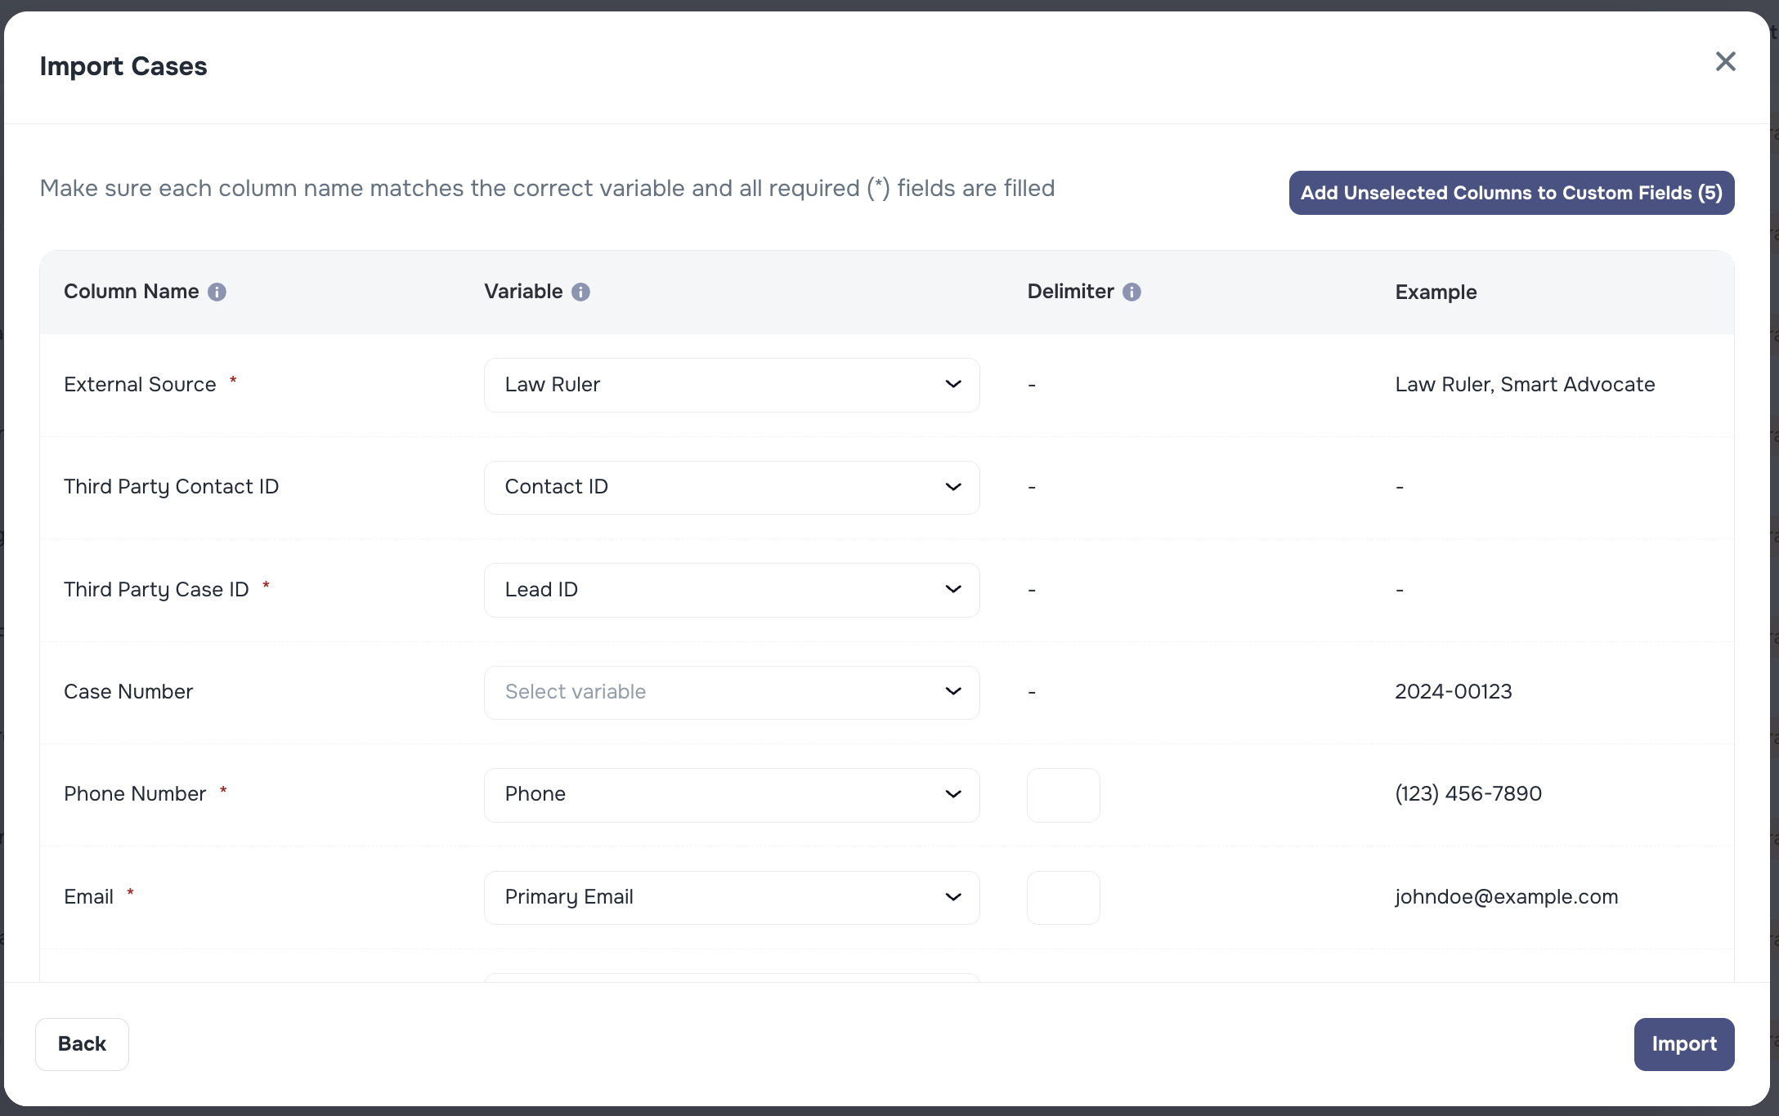
Task: Click the Back button
Action: pos(82,1044)
